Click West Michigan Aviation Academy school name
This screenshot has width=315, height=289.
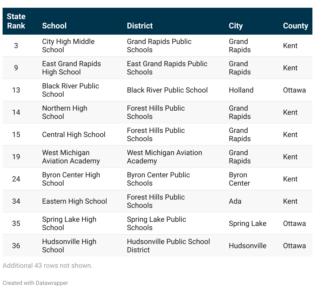click(71, 157)
